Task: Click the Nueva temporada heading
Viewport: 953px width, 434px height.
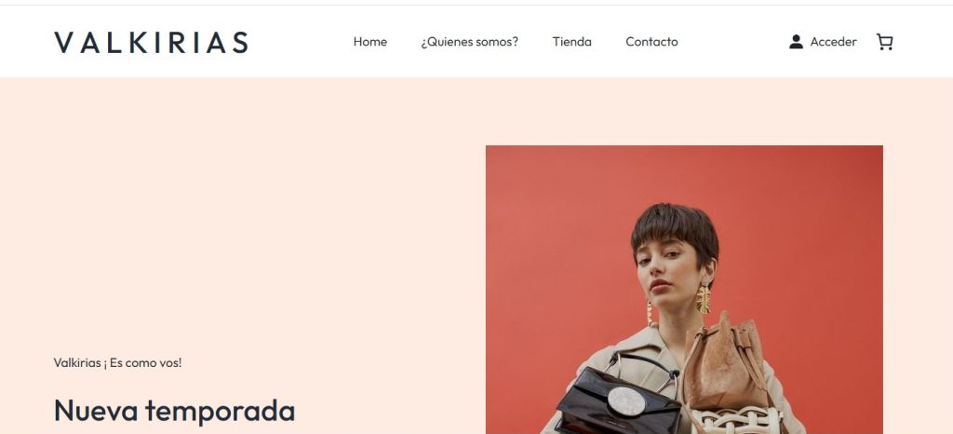Action: (x=174, y=411)
